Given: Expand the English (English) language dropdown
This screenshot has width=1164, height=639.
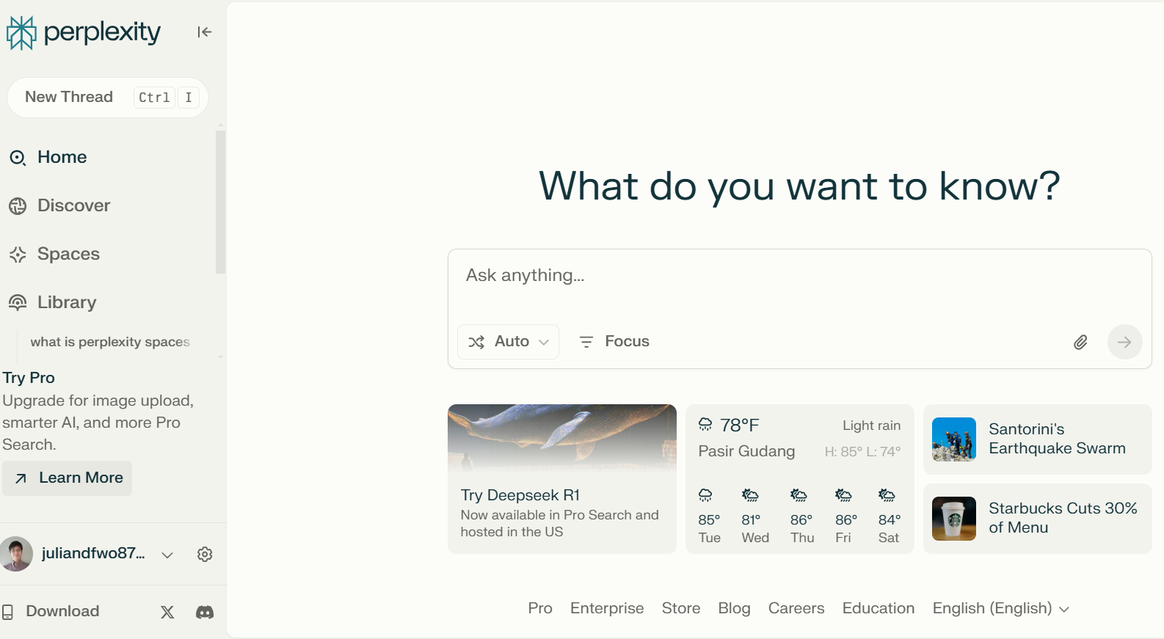Looking at the screenshot, I should [x=1001, y=608].
